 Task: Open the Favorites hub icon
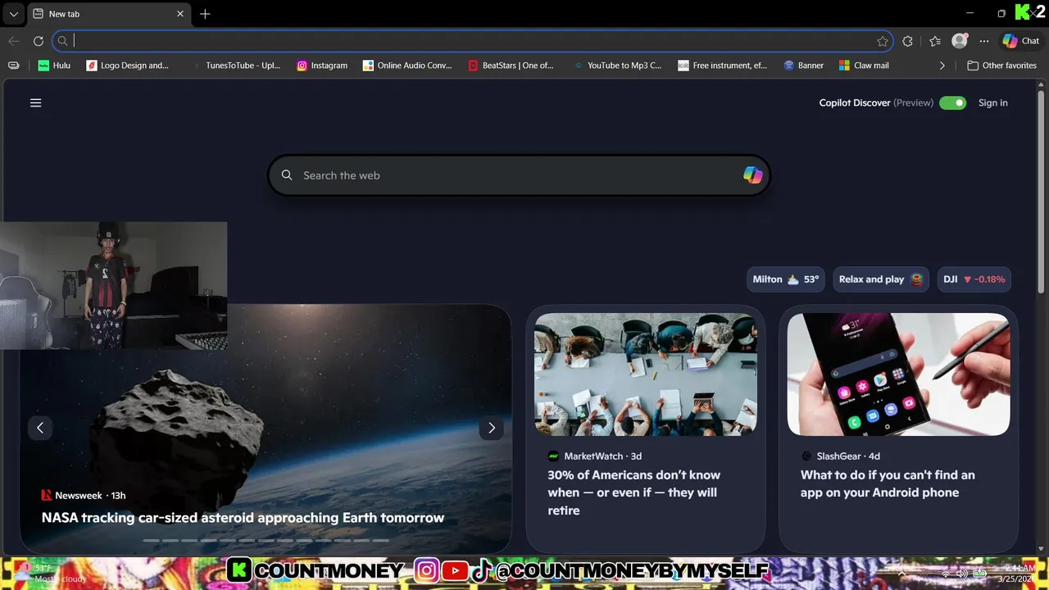[x=935, y=41]
